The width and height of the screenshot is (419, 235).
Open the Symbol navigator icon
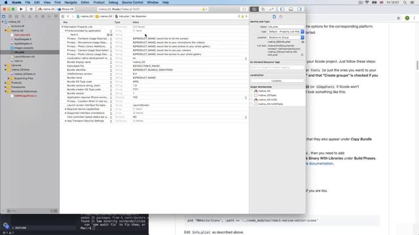pos(16,16)
